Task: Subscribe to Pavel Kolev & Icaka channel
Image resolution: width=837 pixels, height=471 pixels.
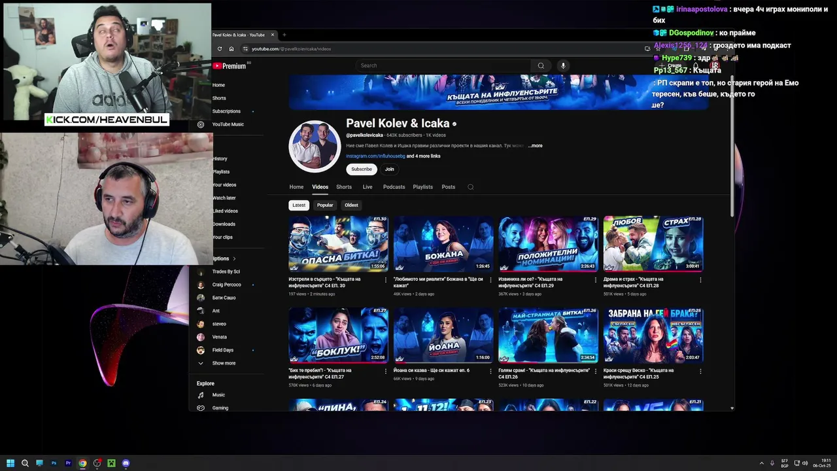Action: tap(362, 169)
